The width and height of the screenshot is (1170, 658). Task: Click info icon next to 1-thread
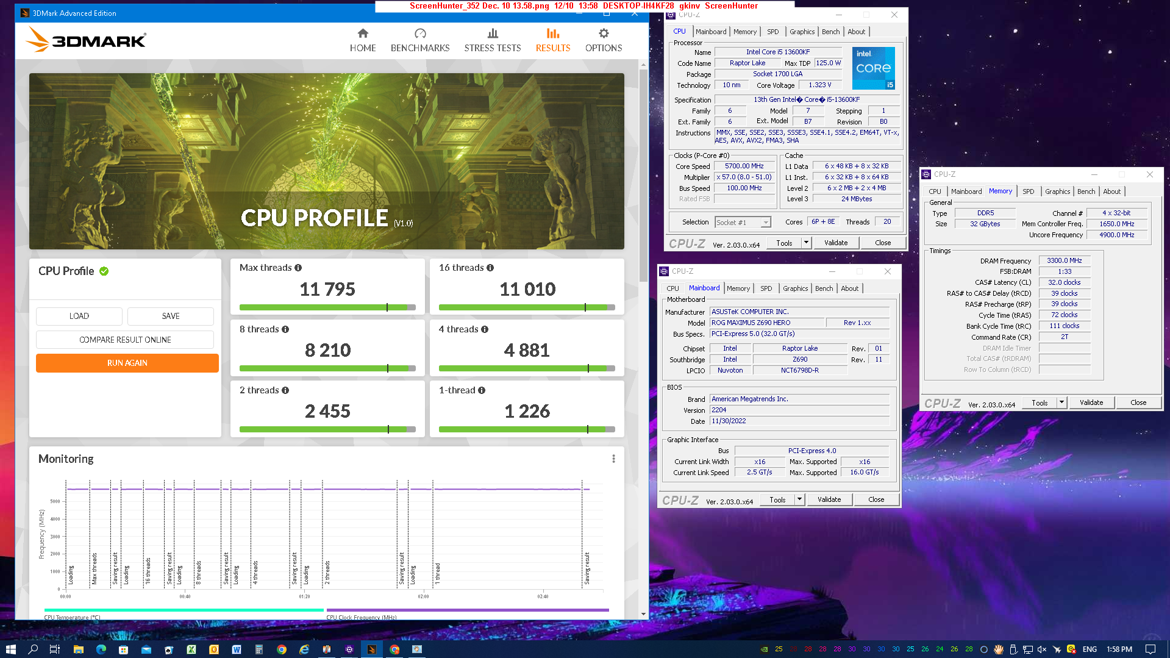coord(482,390)
